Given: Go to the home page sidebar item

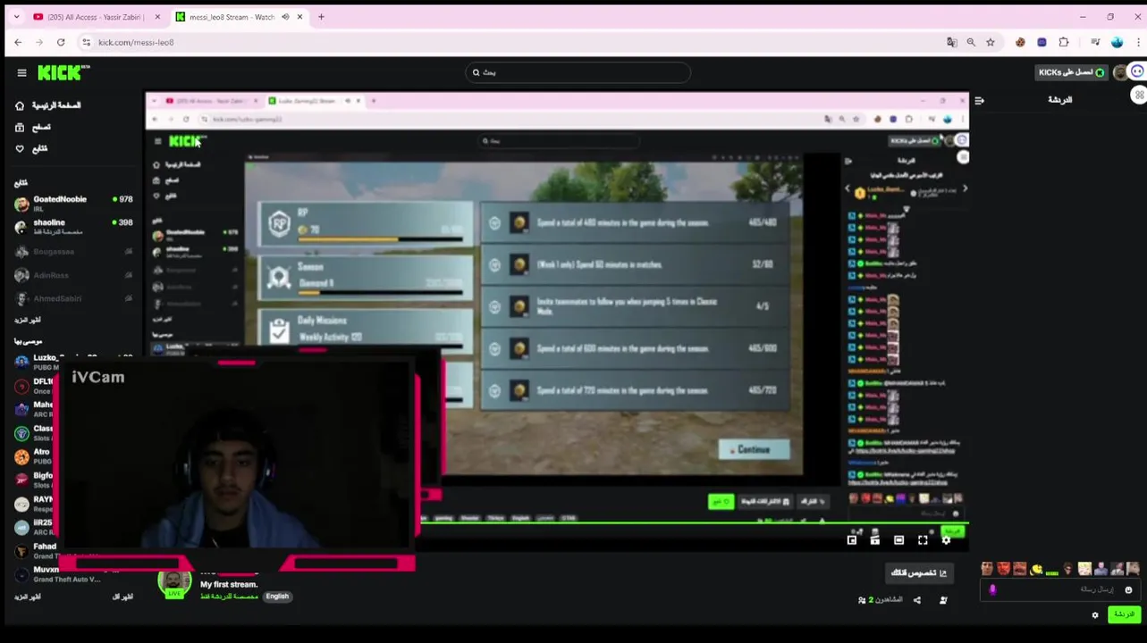Looking at the screenshot, I should click(x=50, y=105).
